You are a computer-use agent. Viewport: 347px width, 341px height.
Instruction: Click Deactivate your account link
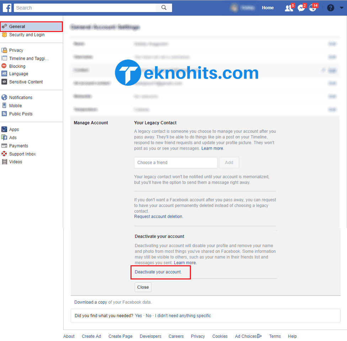(158, 272)
